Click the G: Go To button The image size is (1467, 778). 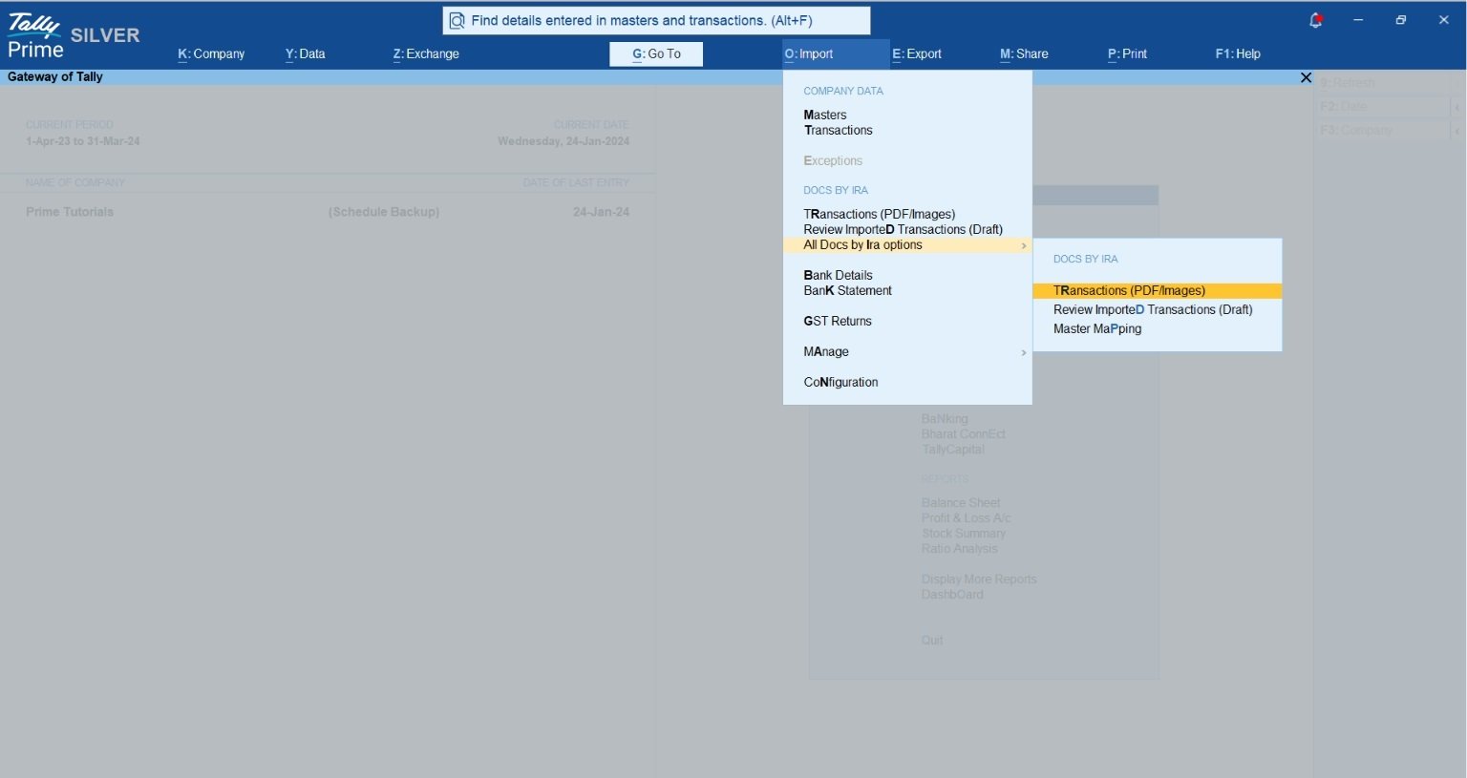(656, 54)
